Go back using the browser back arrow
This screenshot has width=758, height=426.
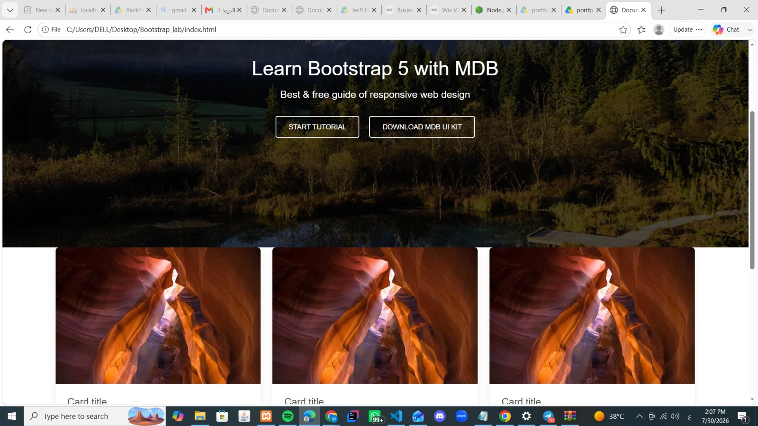click(10, 30)
